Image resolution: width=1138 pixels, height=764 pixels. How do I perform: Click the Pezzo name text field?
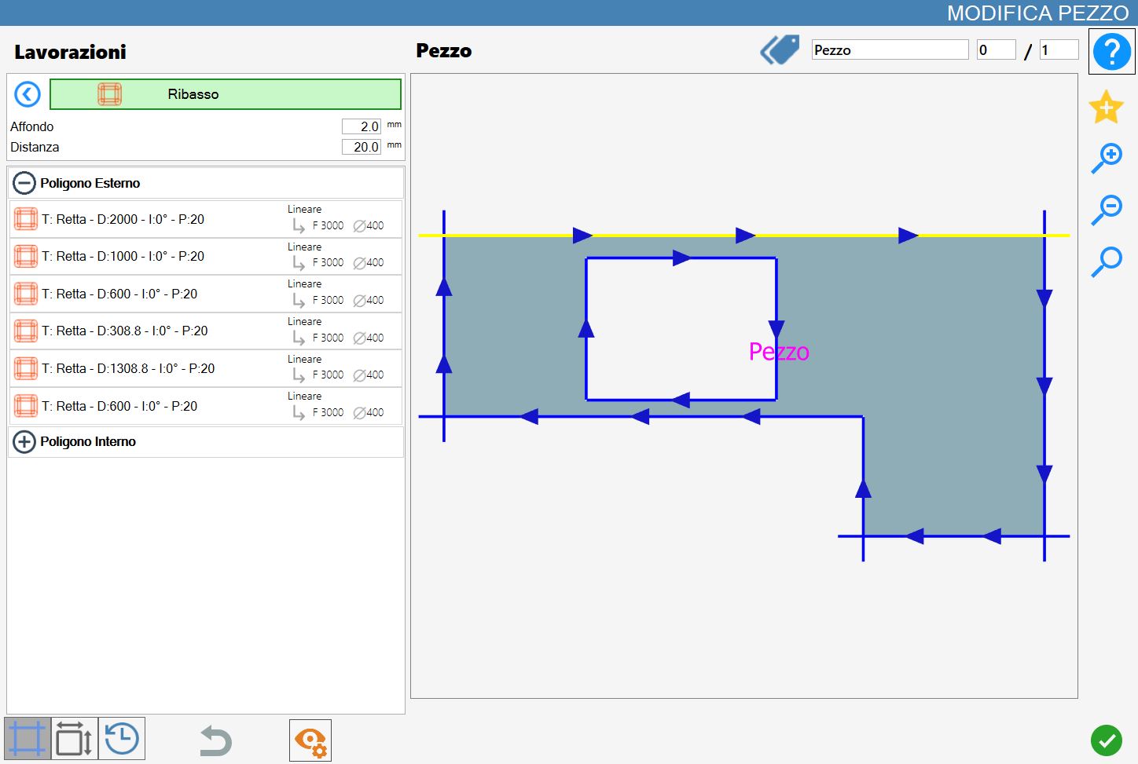click(890, 49)
